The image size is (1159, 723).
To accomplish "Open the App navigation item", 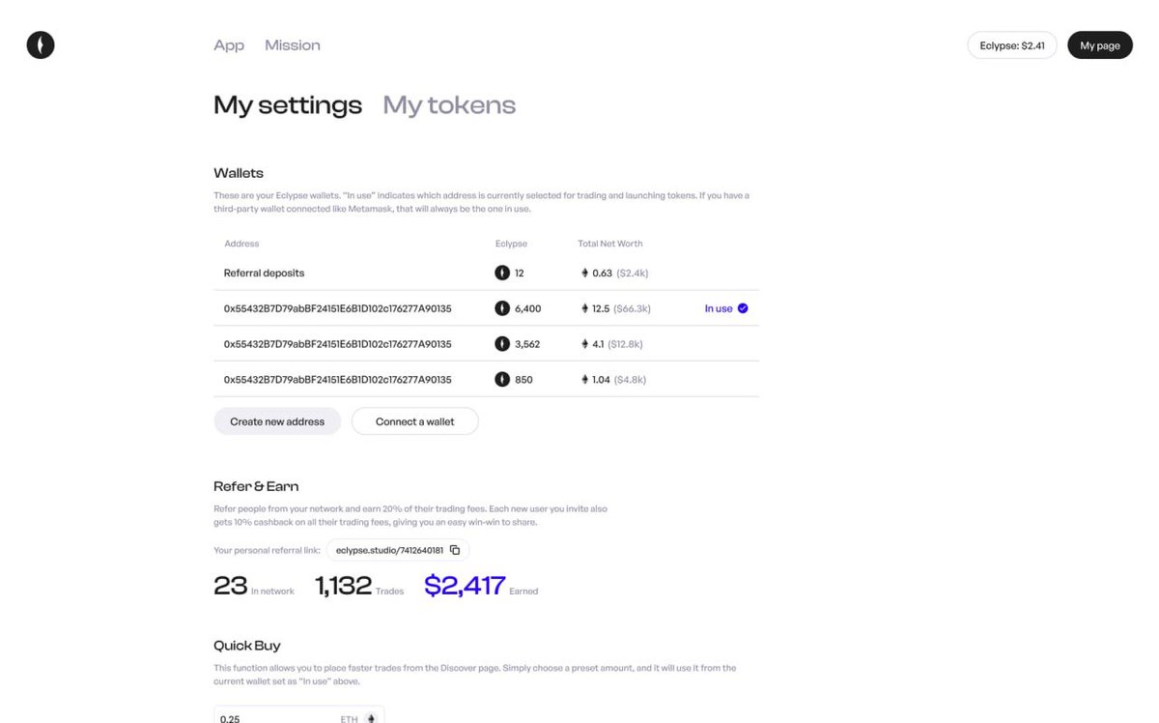I will (228, 44).
